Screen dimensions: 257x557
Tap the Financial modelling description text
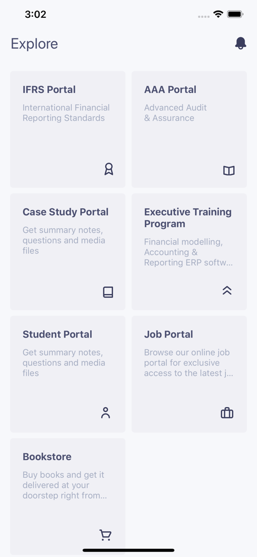point(189,252)
